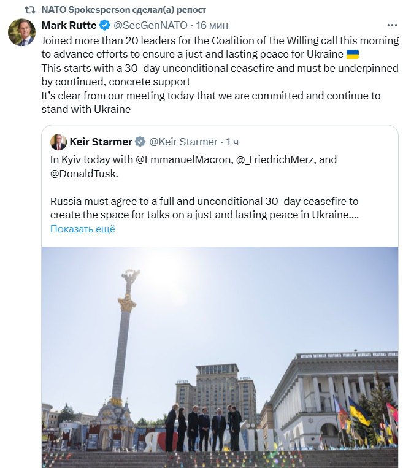Screen dimensions: 403x468
Task: Click the repost arrows icon at top
Action: pyautogui.click(x=29, y=10)
